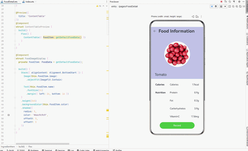Open the Code Linter tool window

point(83,150)
